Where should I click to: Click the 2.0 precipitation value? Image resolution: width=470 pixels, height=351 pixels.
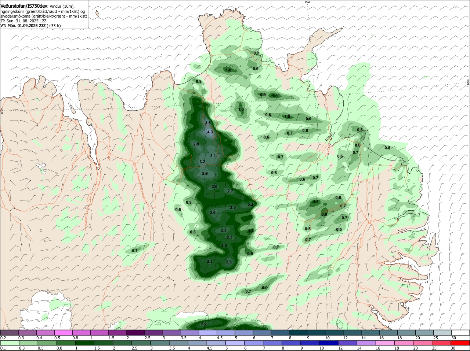pyautogui.click(x=224, y=245)
